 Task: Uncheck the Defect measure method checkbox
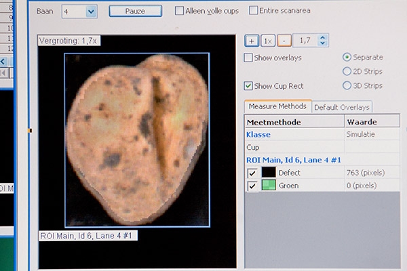click(252, 173)
